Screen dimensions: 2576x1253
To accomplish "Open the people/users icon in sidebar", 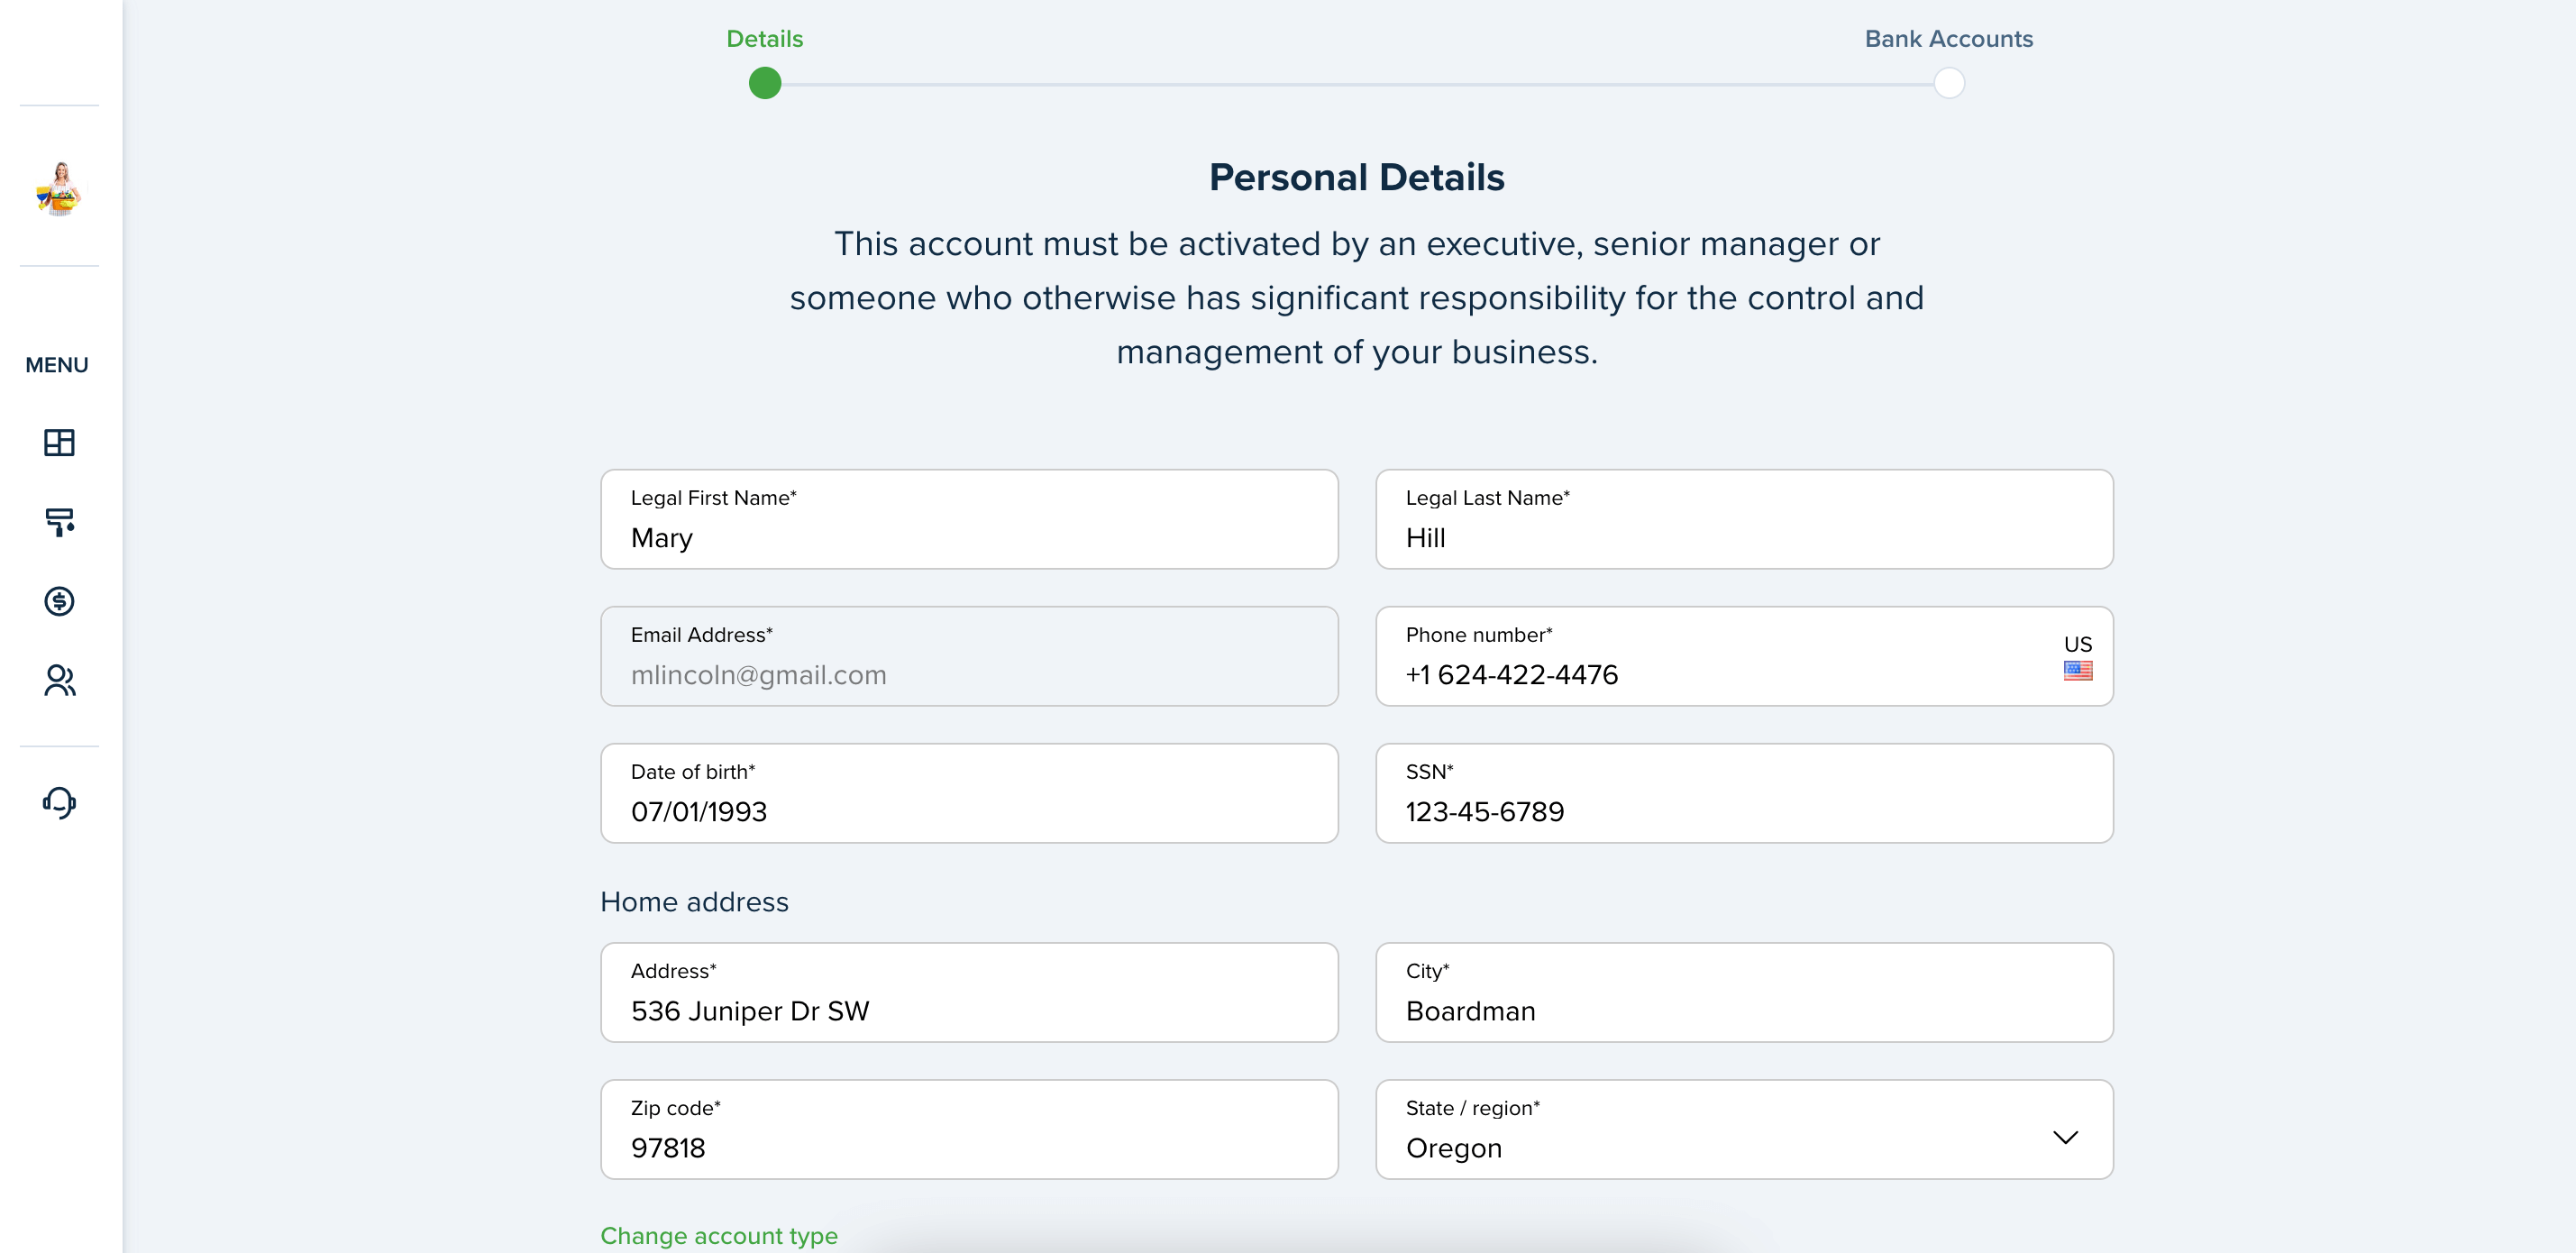I will click(59, 681).
